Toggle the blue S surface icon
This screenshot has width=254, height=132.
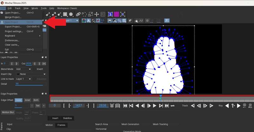pyautogui.click(x=110, y=14)
